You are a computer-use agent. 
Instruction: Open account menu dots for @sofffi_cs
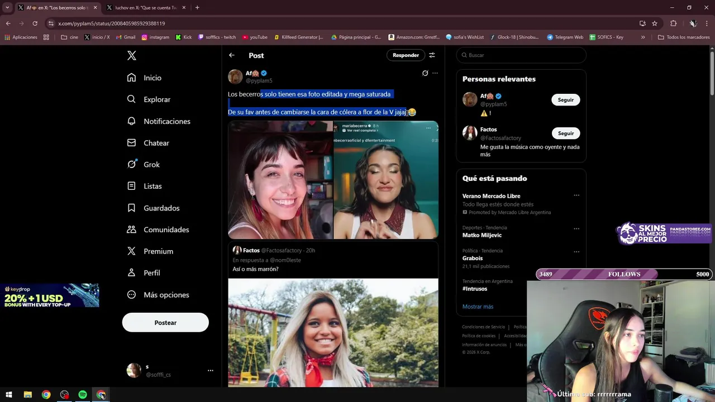(211, 370)
